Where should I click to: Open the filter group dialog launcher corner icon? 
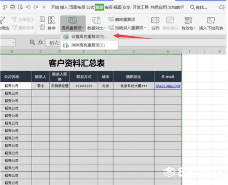click(35, 33)
